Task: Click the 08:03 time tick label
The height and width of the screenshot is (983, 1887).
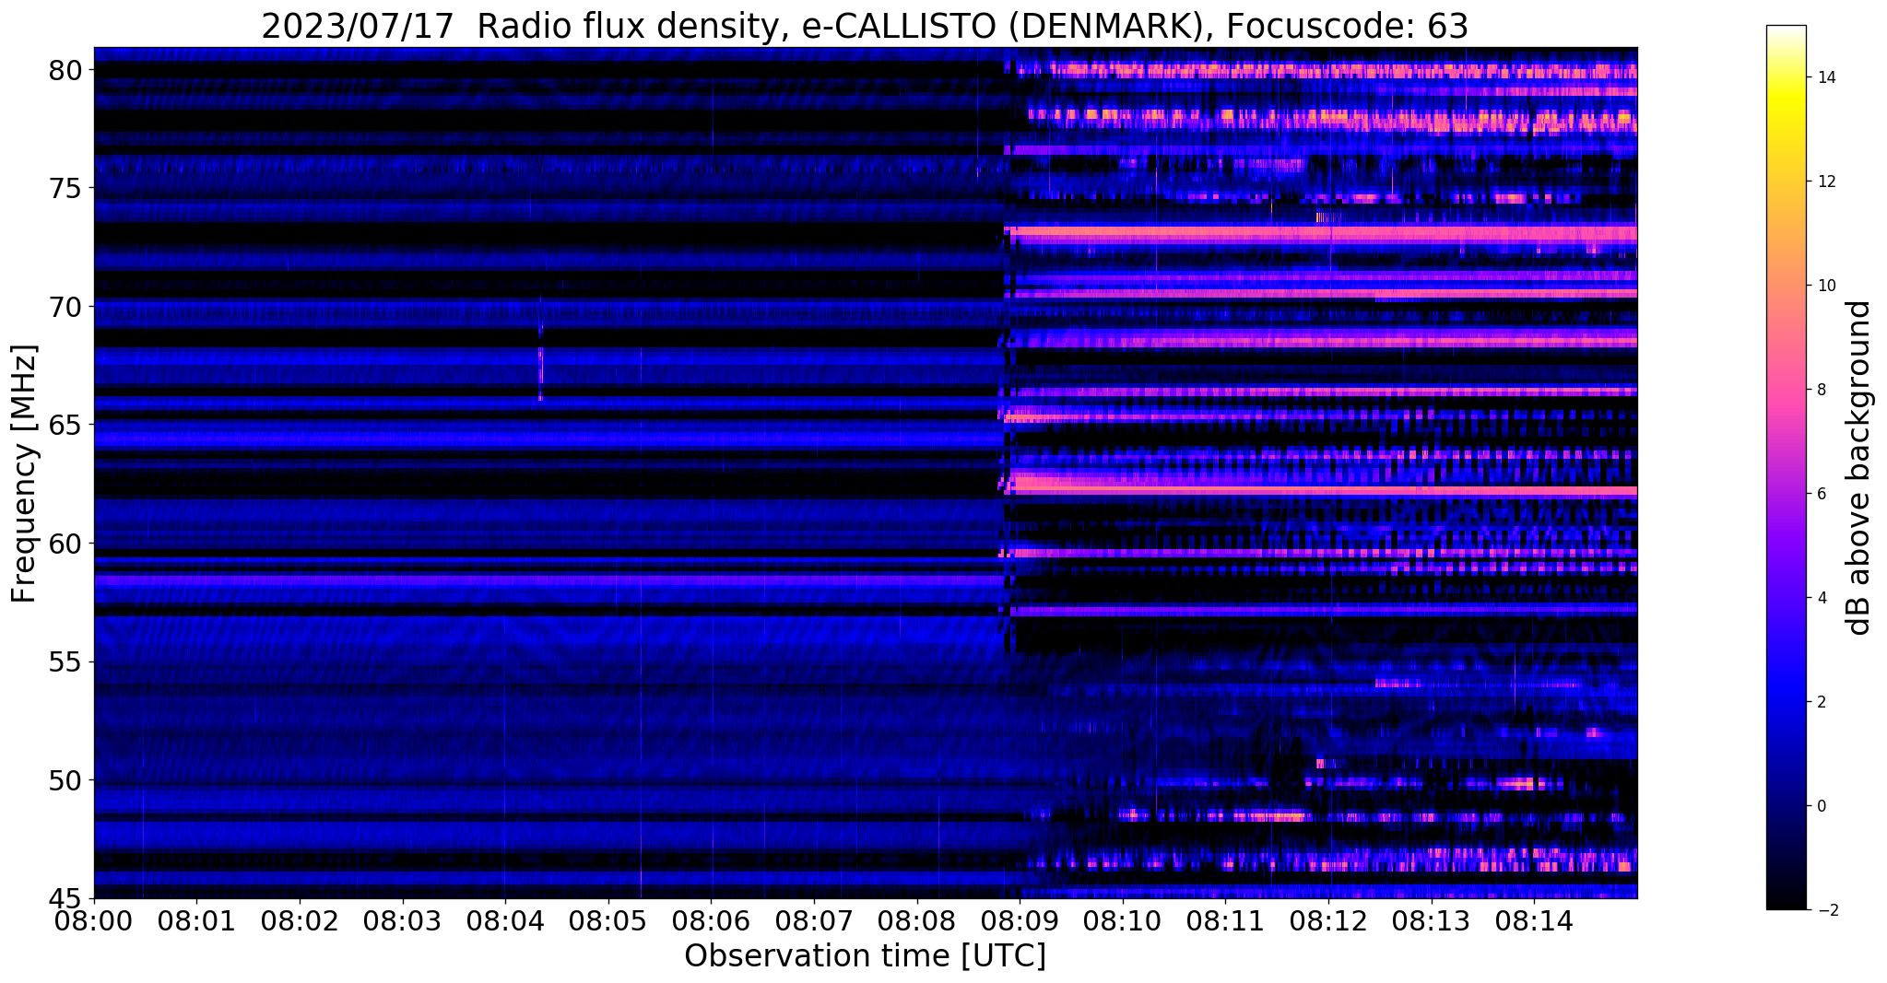Action: [402, 920]
